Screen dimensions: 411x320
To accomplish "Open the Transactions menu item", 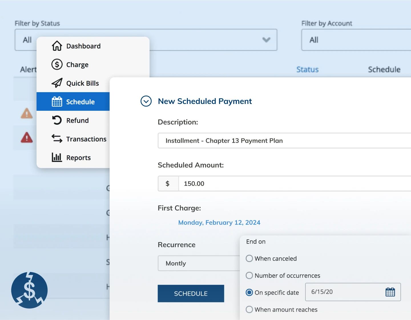I will 73,139.
